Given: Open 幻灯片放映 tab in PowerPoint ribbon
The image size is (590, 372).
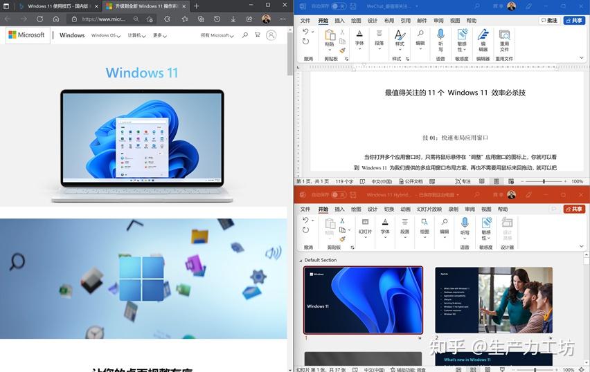Looking at the screenshot, I should 429,210.
